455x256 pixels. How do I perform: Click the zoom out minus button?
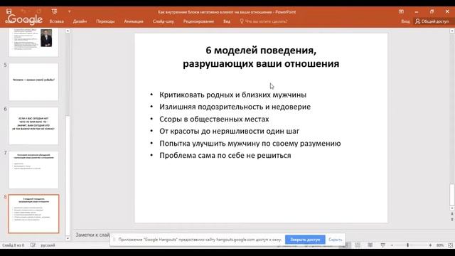(x=392, y=245)
